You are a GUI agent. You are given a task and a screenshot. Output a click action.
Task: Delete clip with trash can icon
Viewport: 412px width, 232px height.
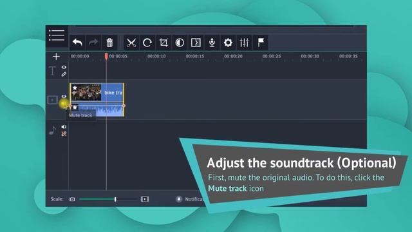pos(109,43)
